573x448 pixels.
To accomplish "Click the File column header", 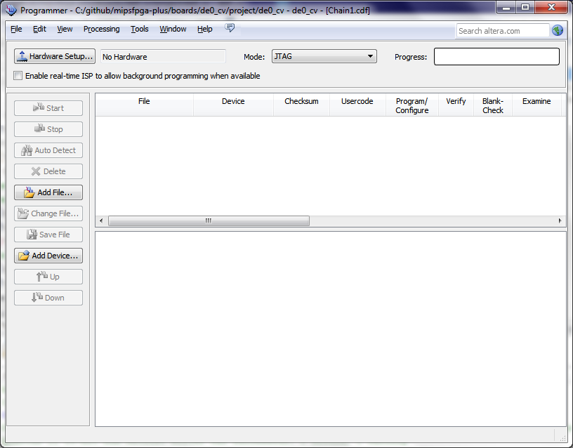I will pyautogui.click(x=145, y=105).
